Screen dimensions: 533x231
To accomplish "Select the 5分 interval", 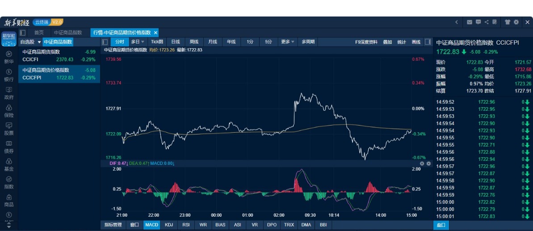I will click(269, 42).
